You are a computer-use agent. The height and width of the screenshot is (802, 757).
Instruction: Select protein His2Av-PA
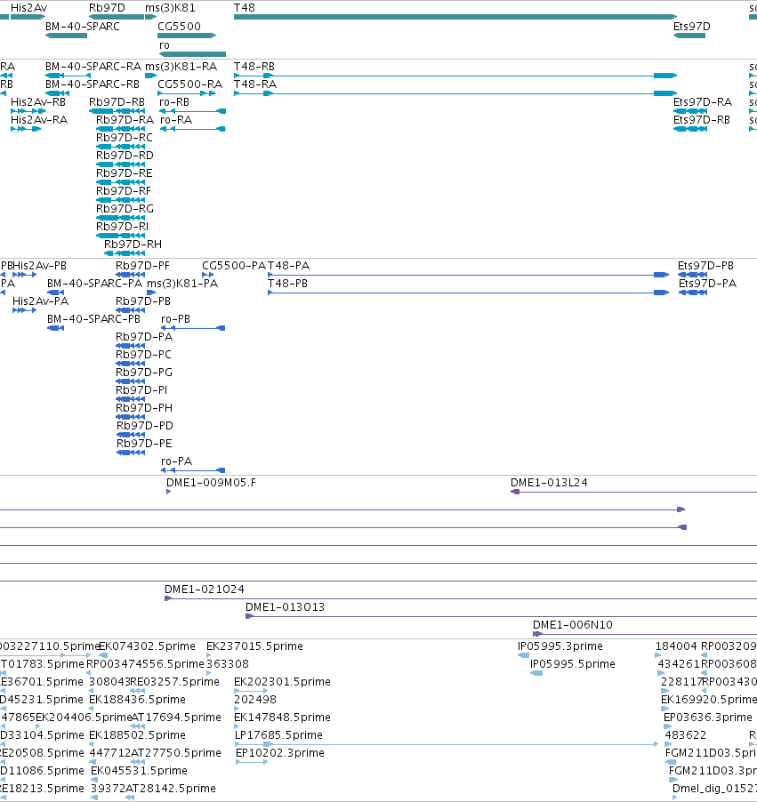[40, 301]
